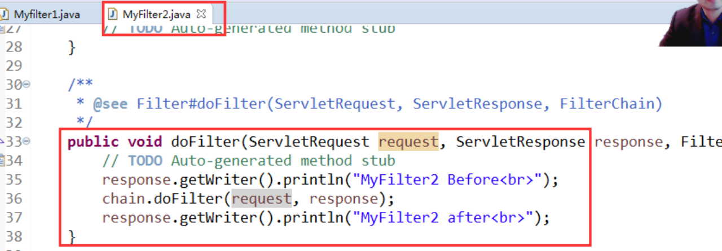Click line number 38 in the gutter
The width and height of the screenshot is (722, 251).
point(14,236)
